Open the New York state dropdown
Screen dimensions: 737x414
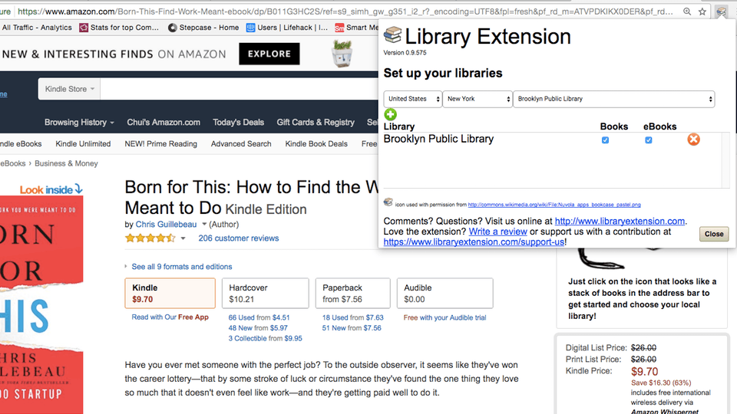478,99
